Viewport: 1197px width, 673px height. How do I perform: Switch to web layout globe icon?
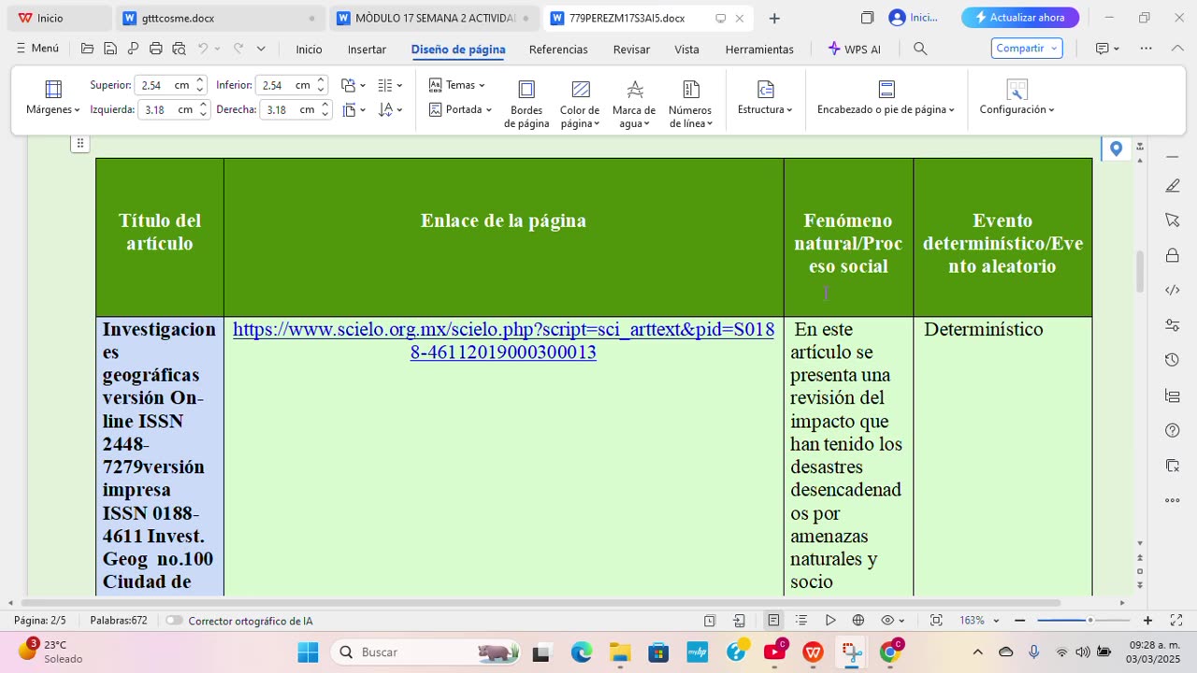click(x=858, y=621)
